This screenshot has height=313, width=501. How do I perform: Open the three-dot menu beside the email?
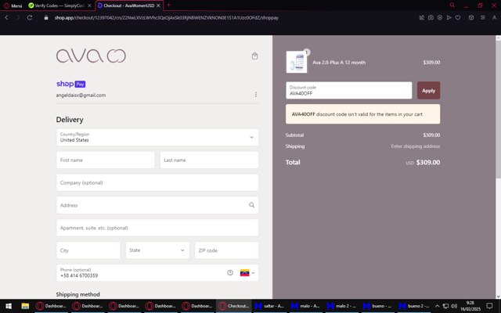pos(256,95)
